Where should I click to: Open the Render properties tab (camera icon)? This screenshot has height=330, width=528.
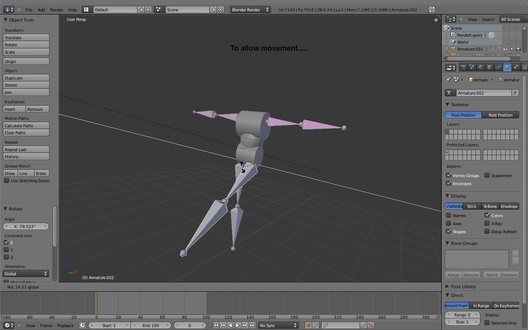click(x=463, y=67)
